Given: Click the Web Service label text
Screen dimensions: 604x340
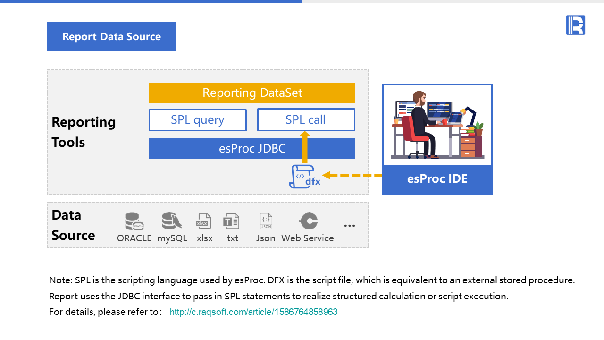Looking at the screenshot, I should [308, 238].
